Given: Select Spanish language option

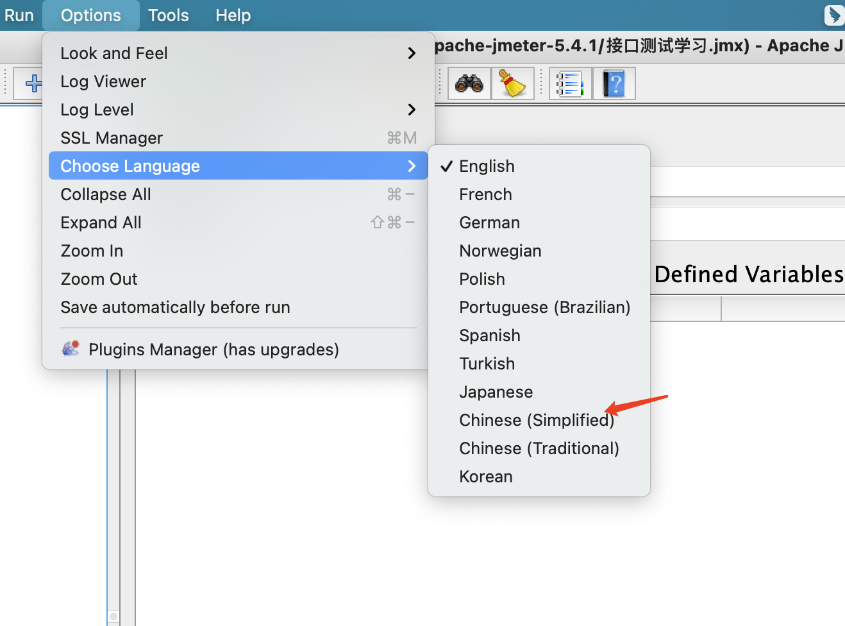Looking at the screenshot, I should click(539, 335).
